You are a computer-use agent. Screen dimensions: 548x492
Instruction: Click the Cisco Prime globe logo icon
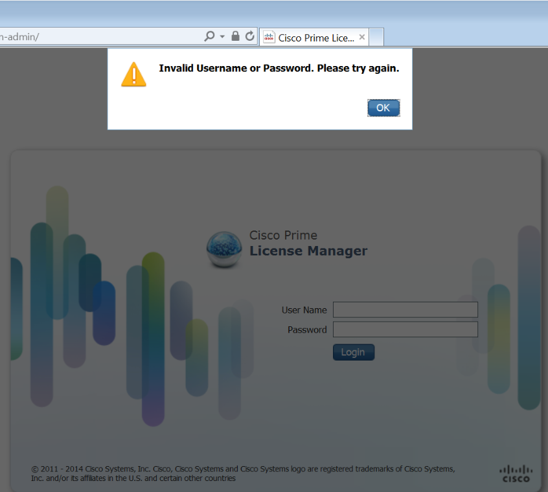click(x=224, y=249)
